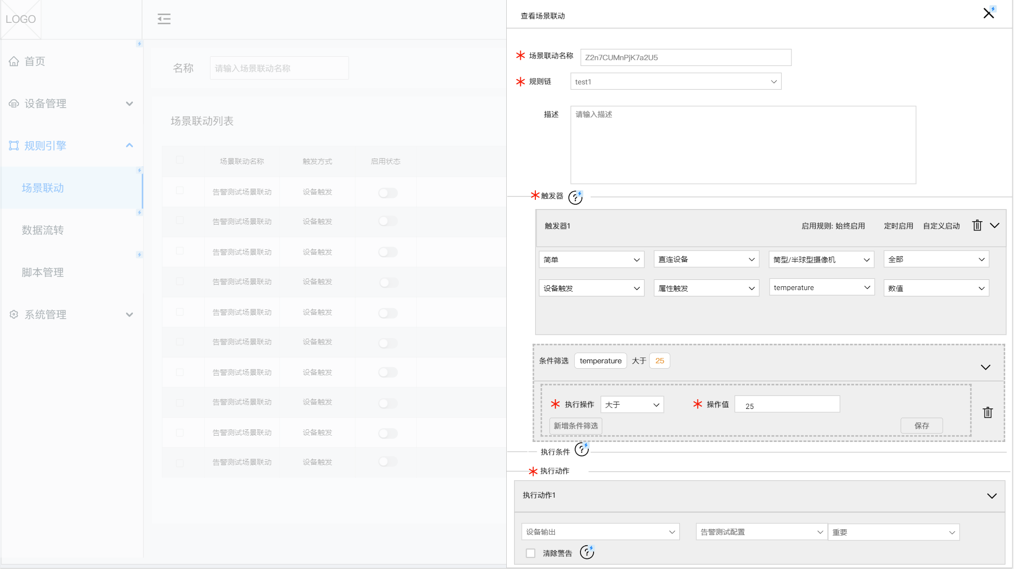Click 定时启用 in trigger header

tap(899, 226)
